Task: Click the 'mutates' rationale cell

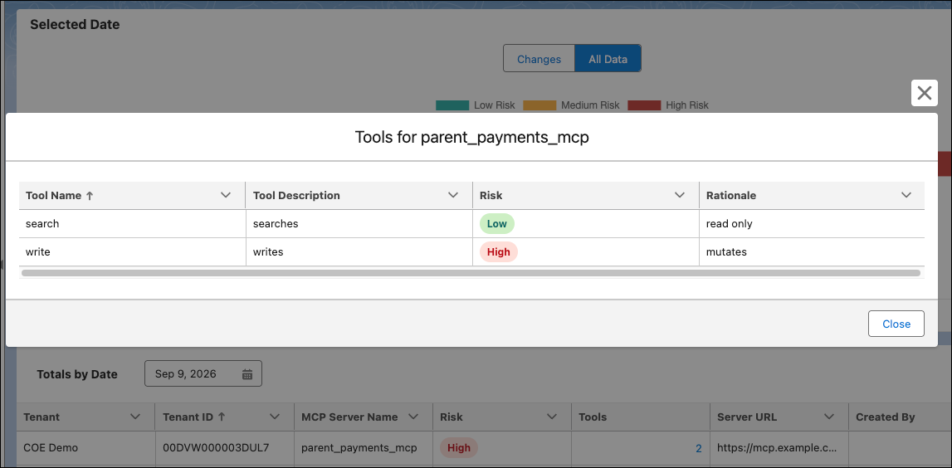Action: tap(812, 251)
